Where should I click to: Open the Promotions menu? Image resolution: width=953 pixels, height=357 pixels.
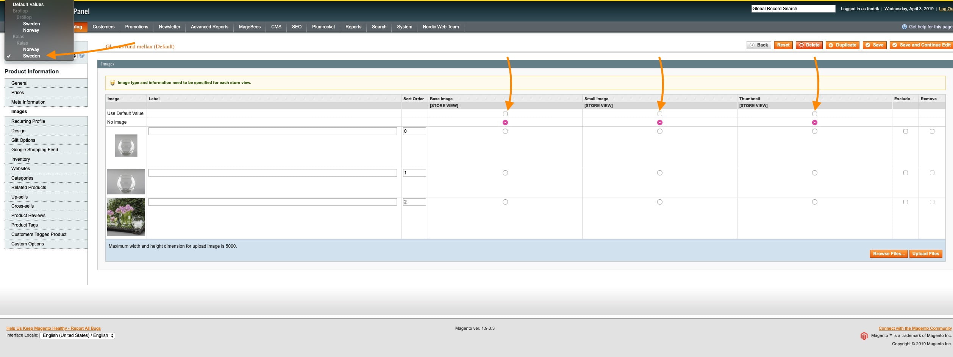click(136, 27)
